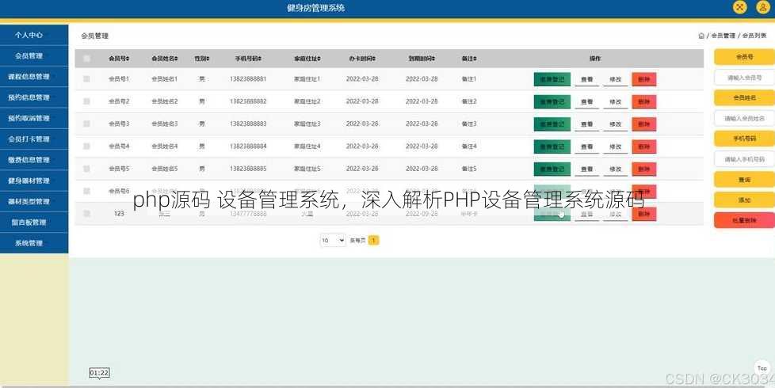Focus the 请输入会员姓名 input field
Image resolution: width=775 pixels, height=388 pixels.
pyautogui.click(x=744, y=119)
